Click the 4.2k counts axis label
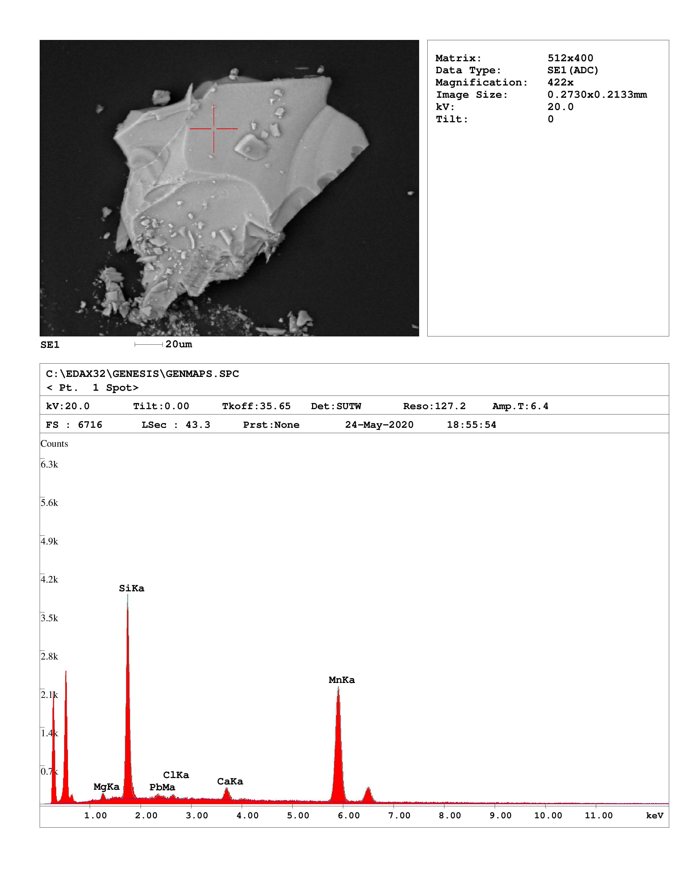Image resolution: width=679 pixels, height=879 pixels. click(49, 580)
